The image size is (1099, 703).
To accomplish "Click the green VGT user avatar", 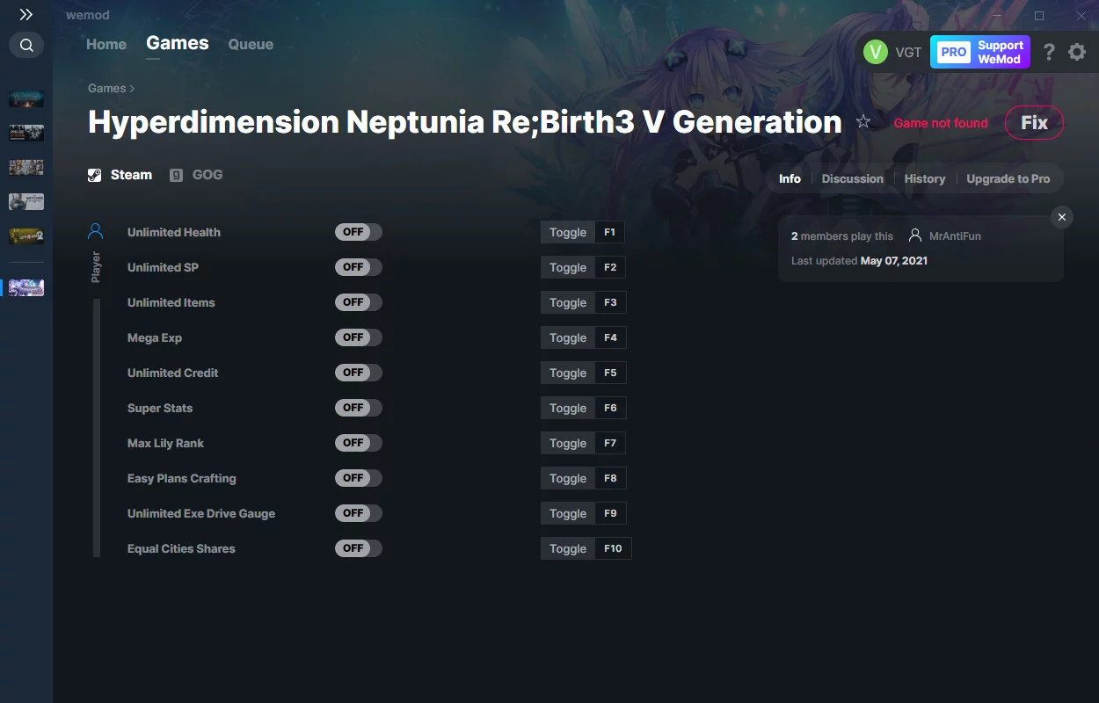I will 876,52.
